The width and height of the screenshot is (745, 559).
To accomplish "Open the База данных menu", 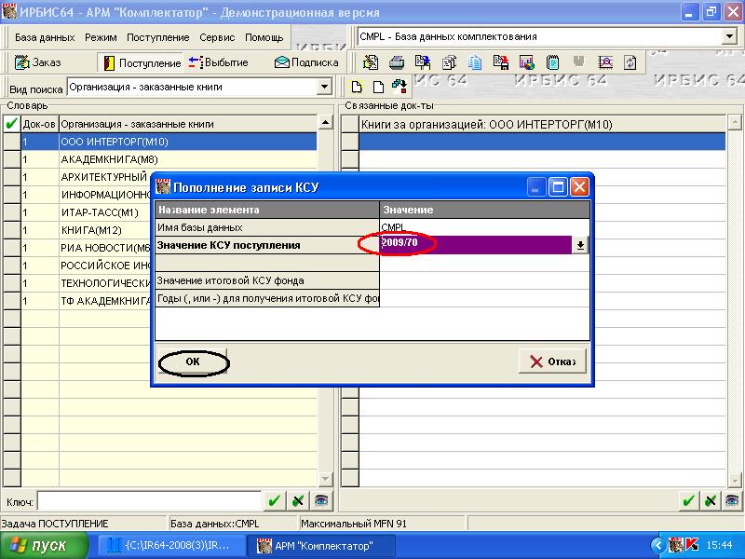I will tap(45, 37).
